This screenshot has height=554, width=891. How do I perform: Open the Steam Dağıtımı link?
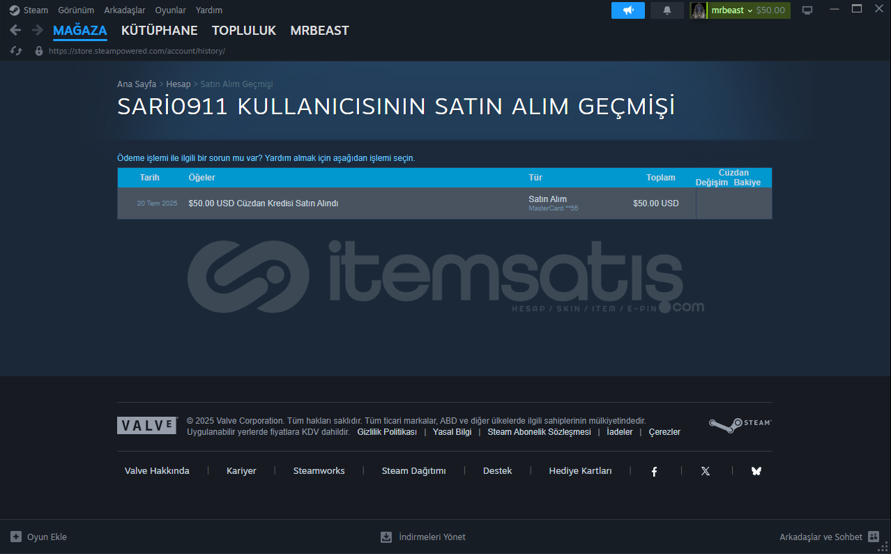click(x=413, y=471)
